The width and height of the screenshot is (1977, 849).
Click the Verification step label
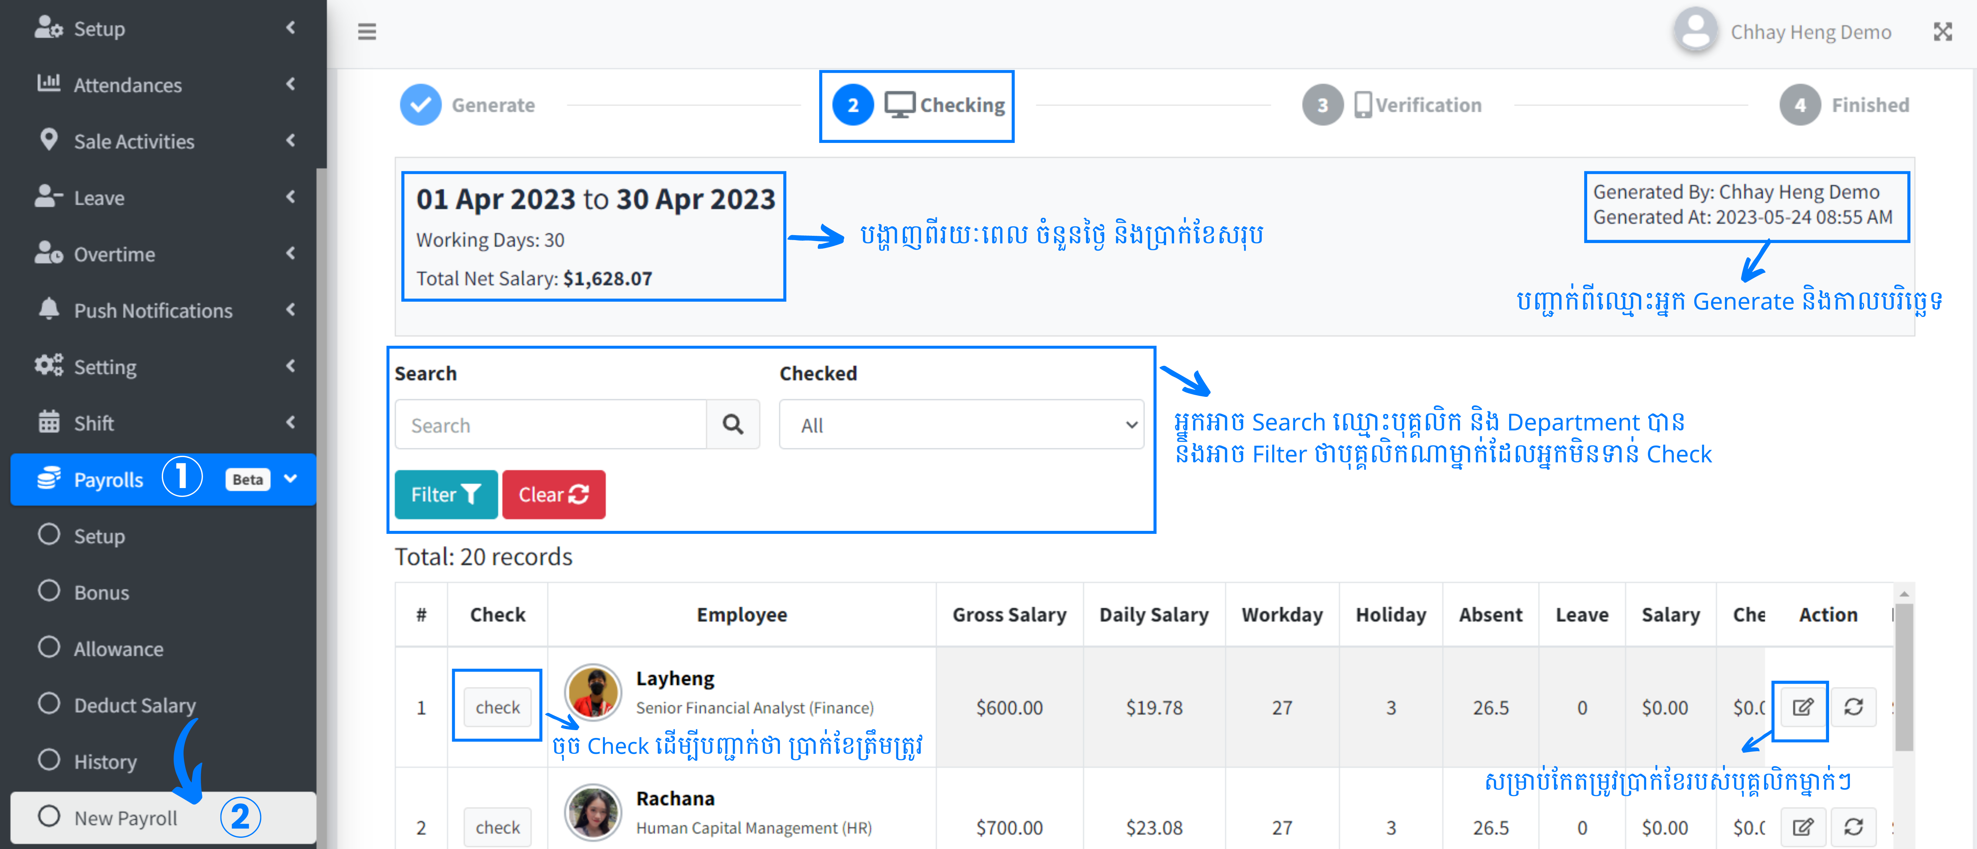(1428, 105)
